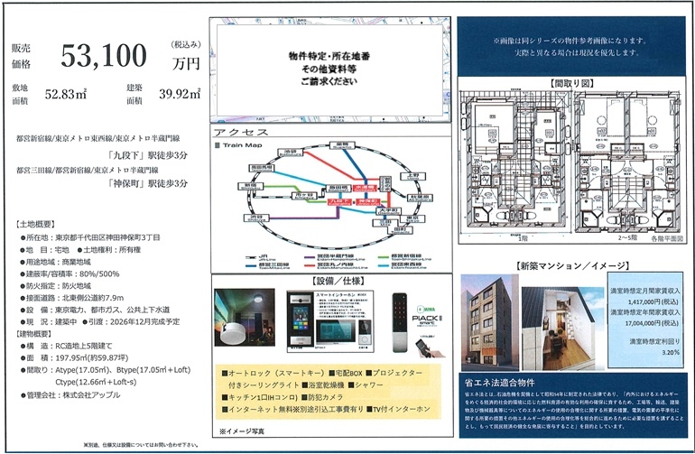Click the 万円 price unit text
The width and height of the screenshot is (695, 454).
click(186, 64)
